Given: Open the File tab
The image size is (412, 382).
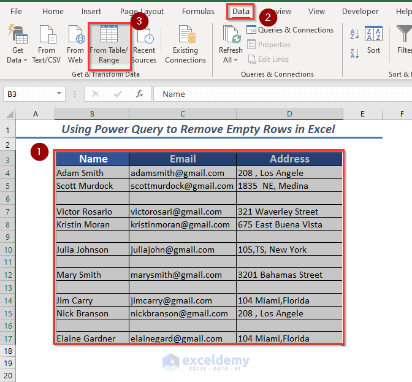Looking at the screenshot, I should pos(16,11).
